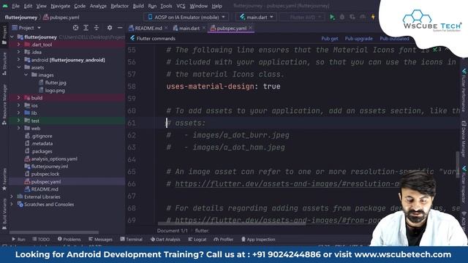The width and height of the screenshot is (468, 263).
Task: Open Profiler tool window
Action: 223,240
